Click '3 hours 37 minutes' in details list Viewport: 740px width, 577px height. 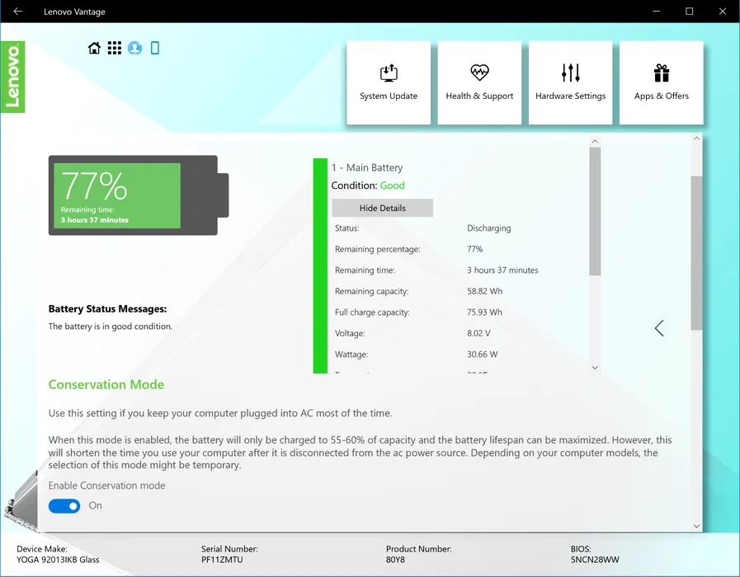click(502, 270)
